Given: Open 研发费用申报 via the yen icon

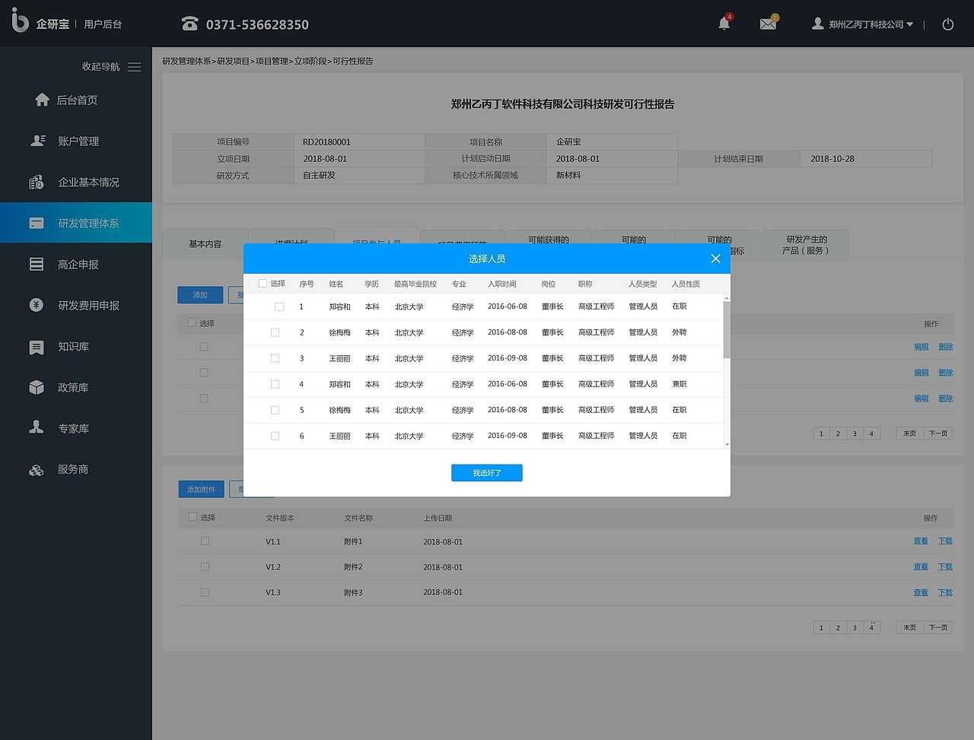Looking at the screenshot, I should (37, 305).
